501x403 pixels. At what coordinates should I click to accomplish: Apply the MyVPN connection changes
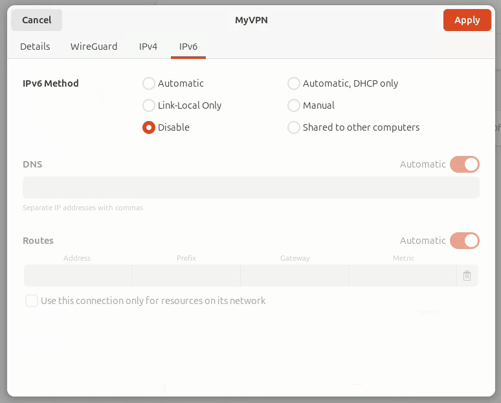pyautogui.click(x=467, y=20)
